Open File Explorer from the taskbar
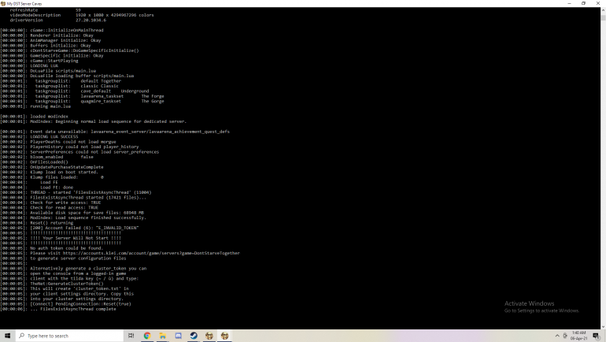 162,336
